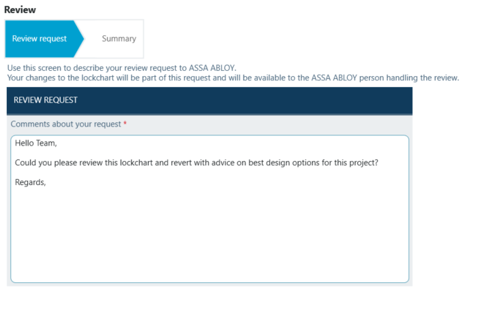The width and height of the screenshot is (493, 332).
Task: Place cursor after 'Regards,' in comments
Action: [x=46, y=182]
